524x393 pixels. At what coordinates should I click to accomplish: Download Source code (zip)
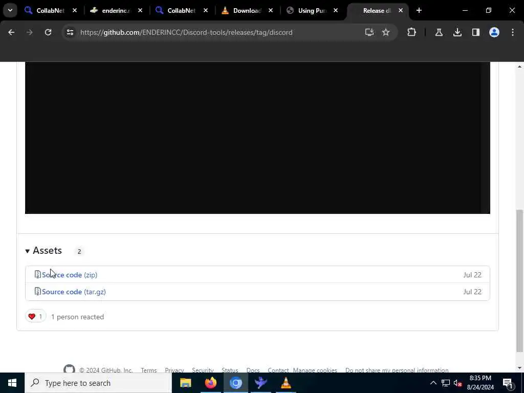coord(70,275)
